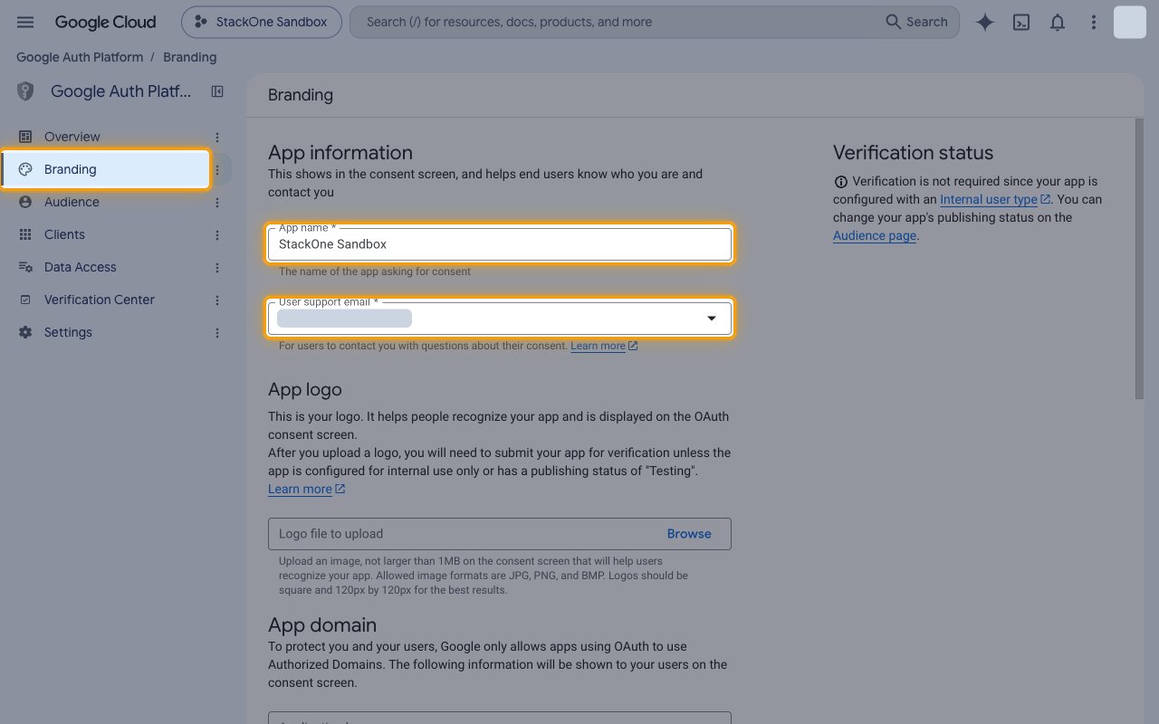Open the three-dot menu next to Settings

[x=217, y=332]
